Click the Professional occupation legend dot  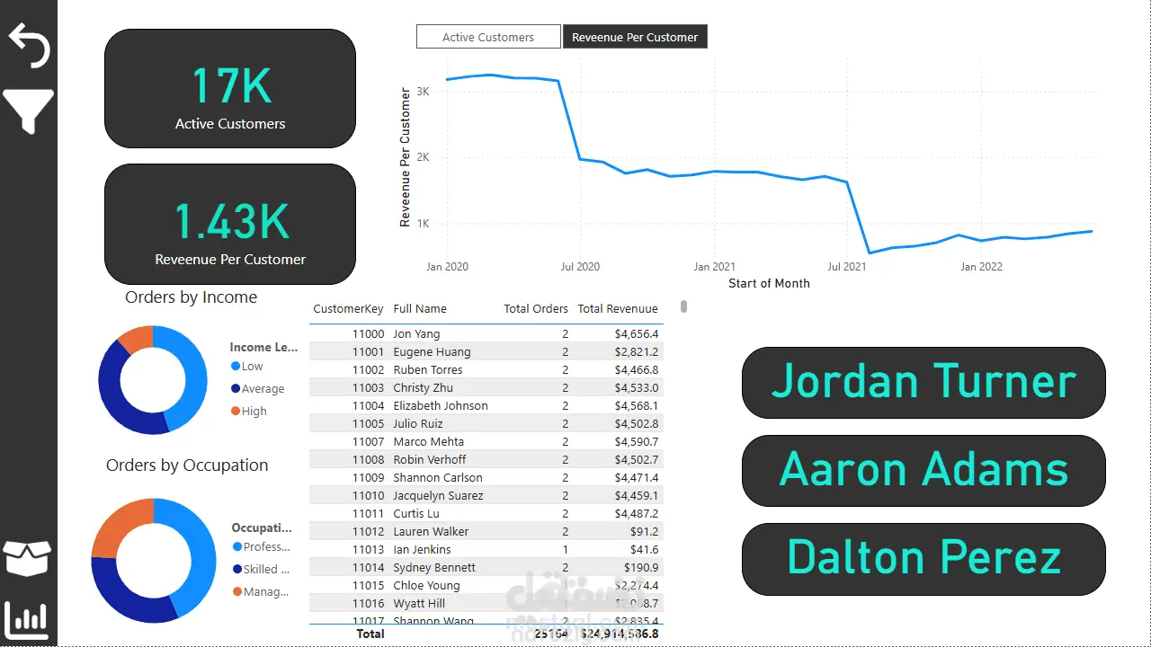tap(237, 546)
